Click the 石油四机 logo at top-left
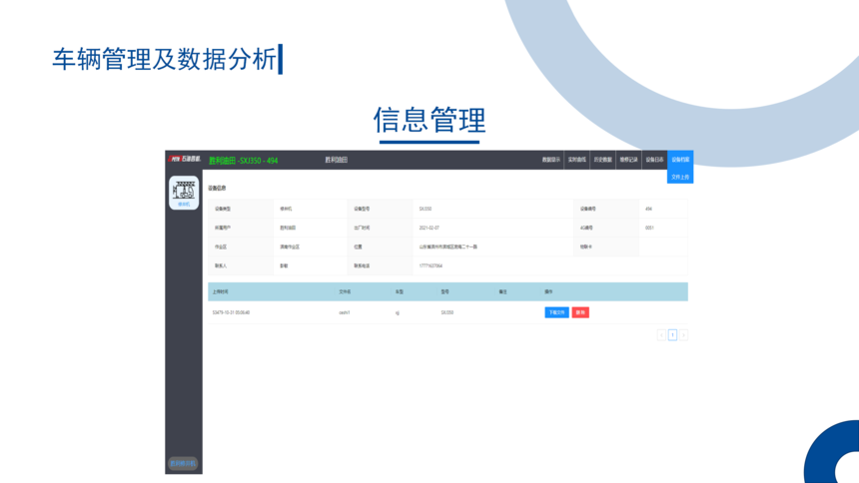Screen dimensions: 859x483 click(x=185, y=159)
